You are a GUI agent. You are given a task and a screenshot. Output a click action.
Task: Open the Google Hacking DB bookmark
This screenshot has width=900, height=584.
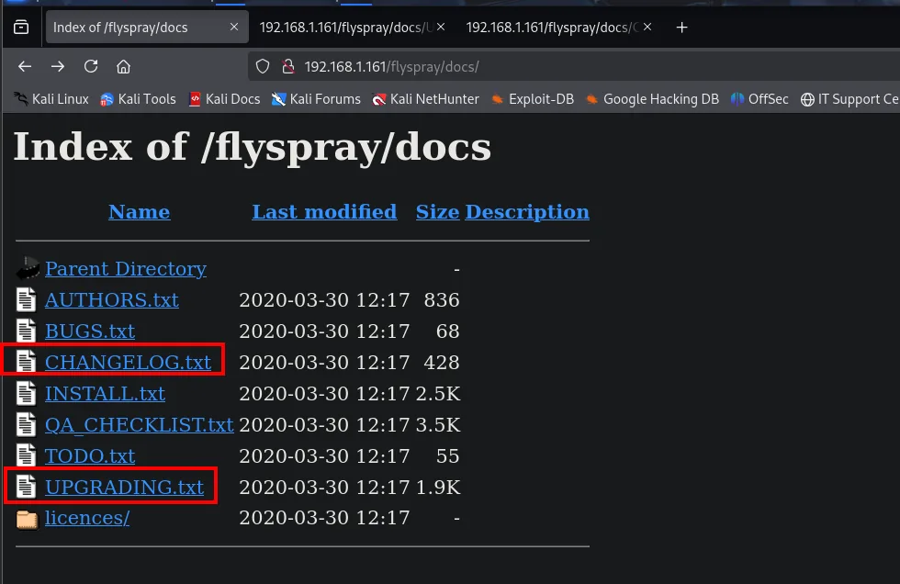pos(652,99)
